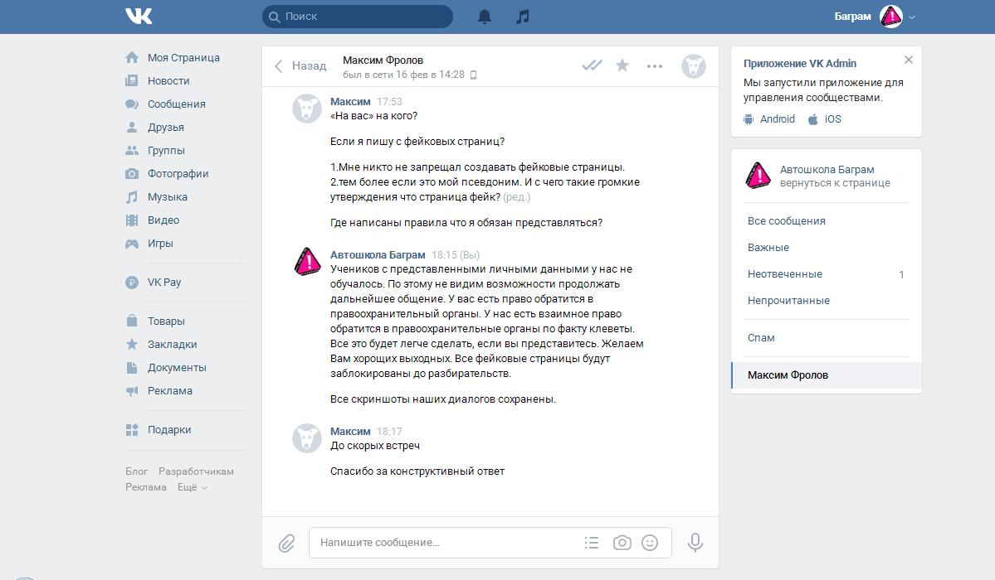Click the VK logo in header

click(x=139, y=17)
